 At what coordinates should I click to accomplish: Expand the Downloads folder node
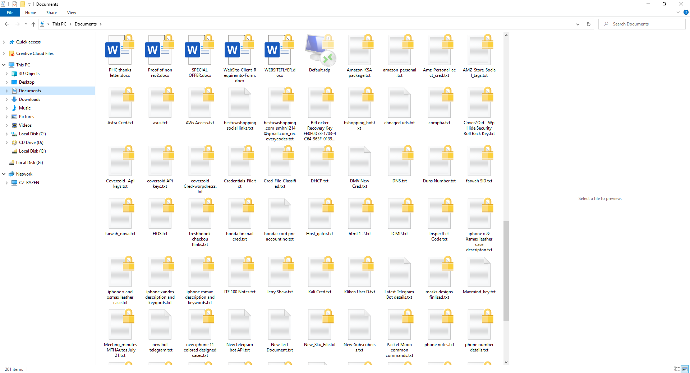[x=6, y=99]
